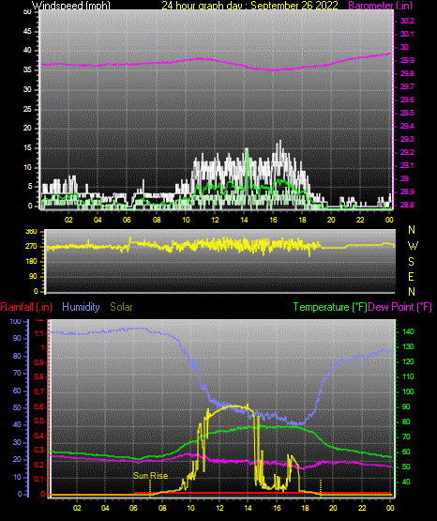
Task: Click the magenta Dew Point (°F) label
Action: (x=400, y=307)
